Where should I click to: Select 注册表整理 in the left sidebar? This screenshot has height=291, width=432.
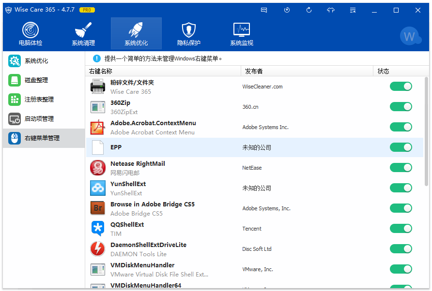pos(44,99)
